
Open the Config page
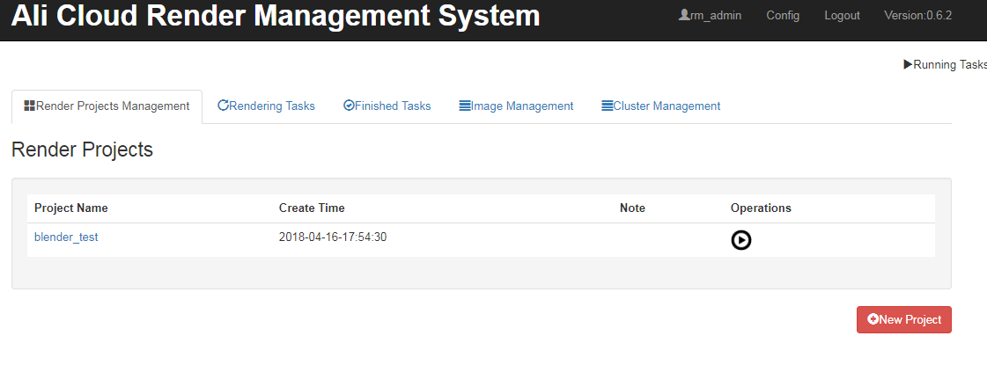[x=783, y=16]
